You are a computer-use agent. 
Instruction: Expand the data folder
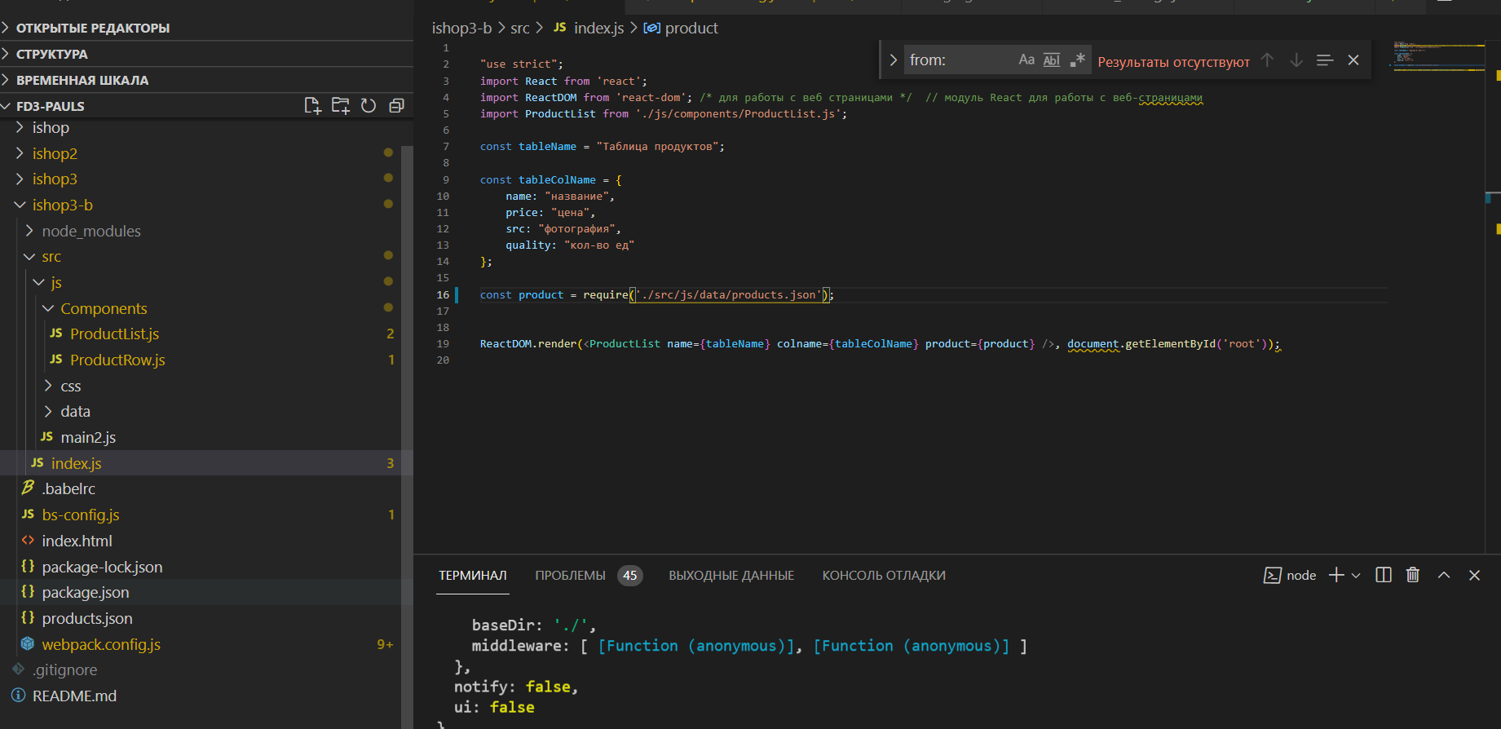[x=201, y=411]
